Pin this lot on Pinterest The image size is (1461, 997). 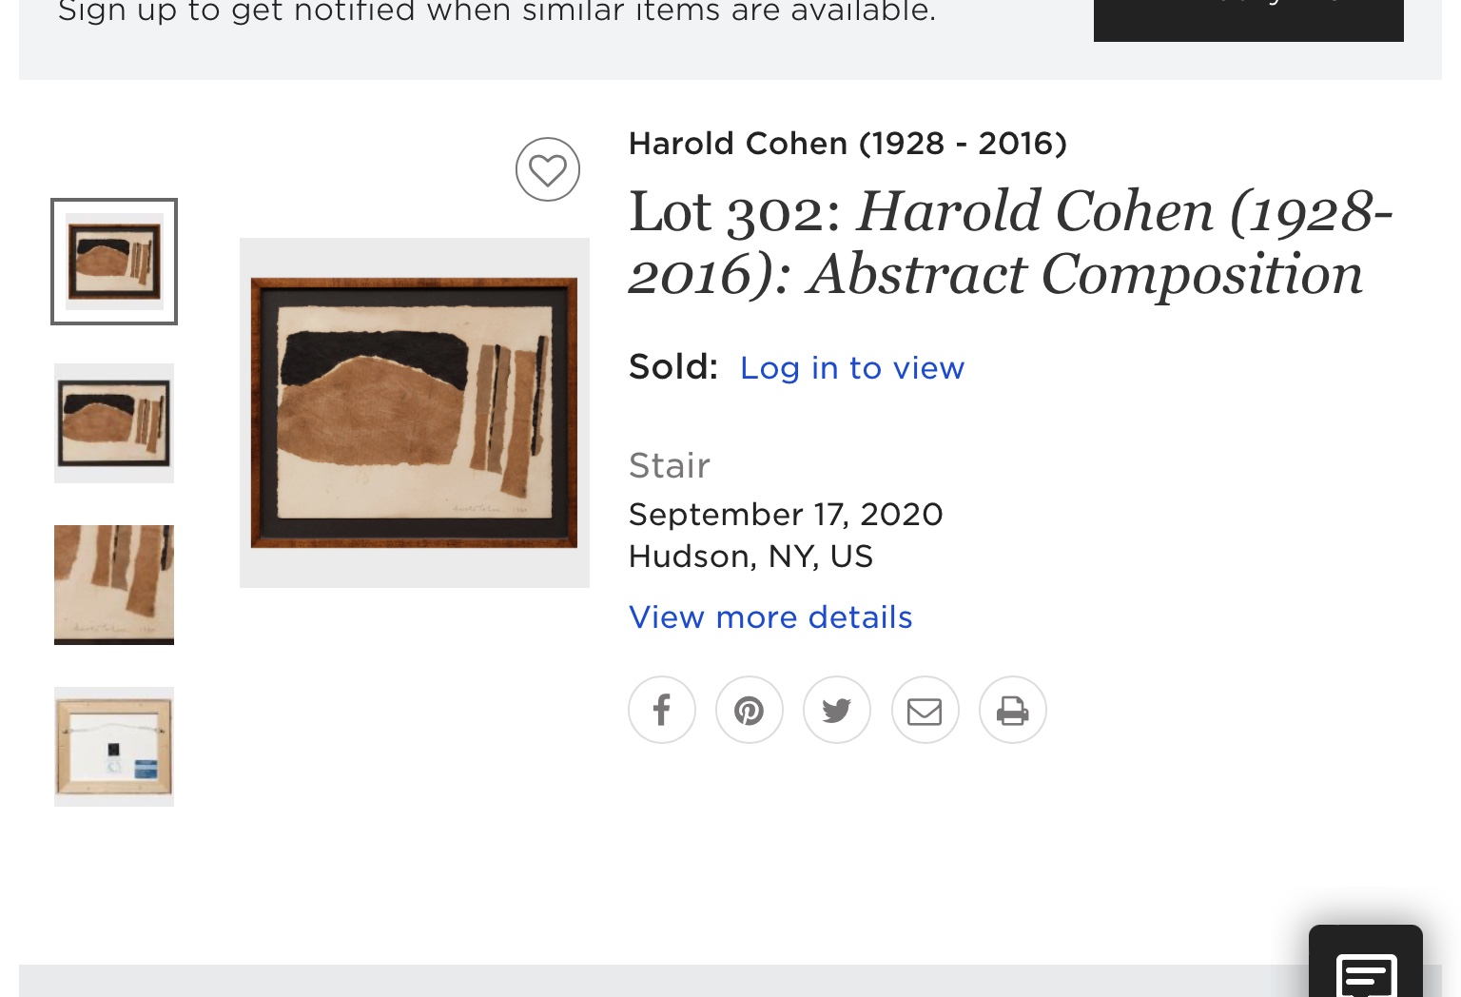[x=750, y=710]
